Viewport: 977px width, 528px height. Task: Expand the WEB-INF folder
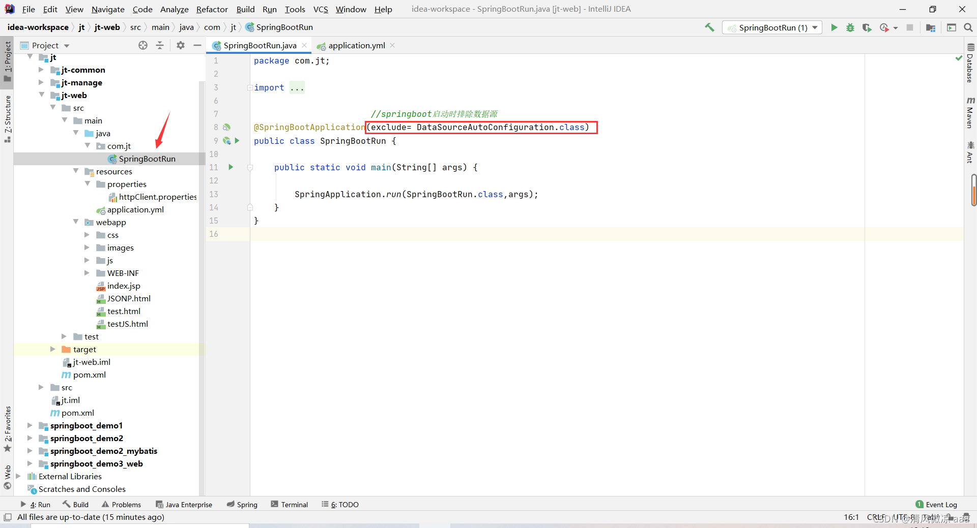87,273
